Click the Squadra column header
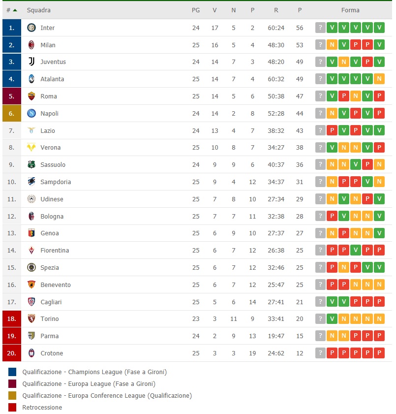This screenshot has height=414, width=396. [38, 10]
